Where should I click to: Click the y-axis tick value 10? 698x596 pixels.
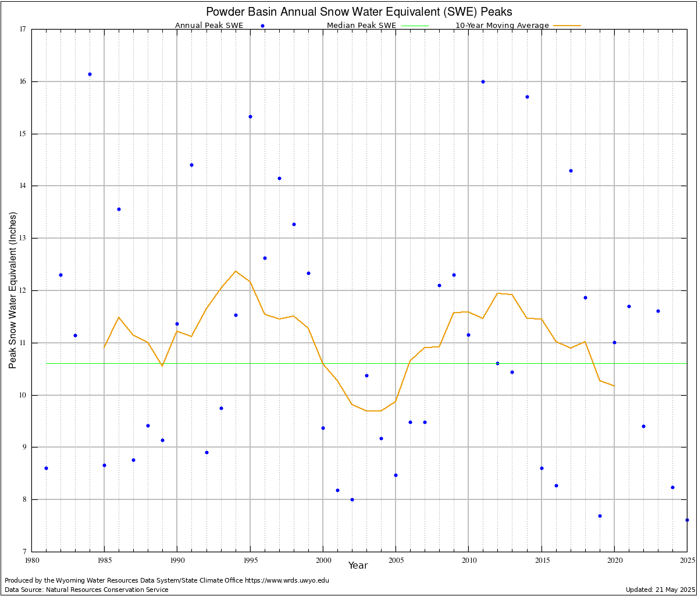click(23, 395)
